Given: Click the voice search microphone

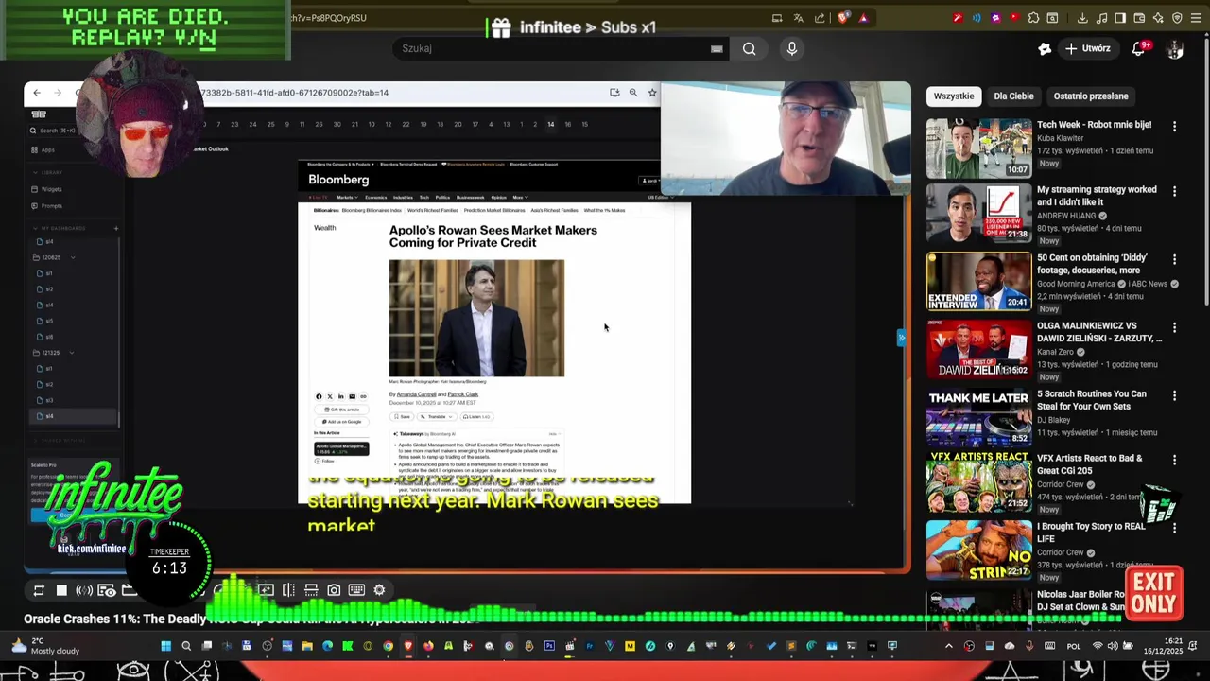Looking at the screenshot, I should [x=792, y=48].
